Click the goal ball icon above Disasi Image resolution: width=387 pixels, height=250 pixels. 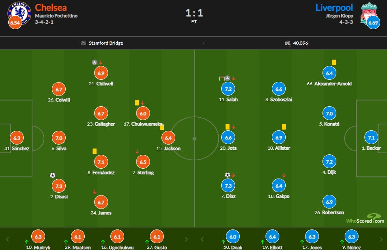click(52, 175)
